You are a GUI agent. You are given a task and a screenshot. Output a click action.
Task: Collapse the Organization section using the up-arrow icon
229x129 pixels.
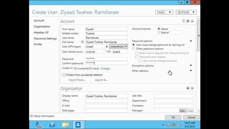[192, 89]
